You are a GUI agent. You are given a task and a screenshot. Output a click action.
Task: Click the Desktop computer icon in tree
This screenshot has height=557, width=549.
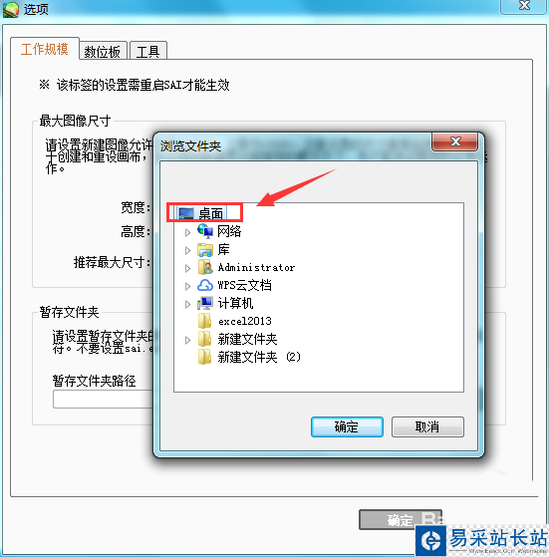[186, 213]
